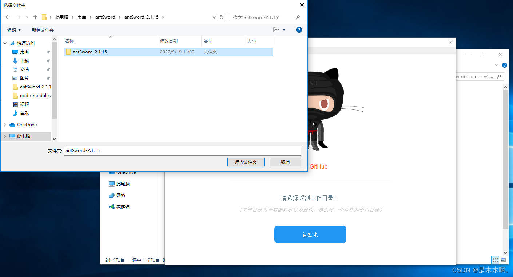Close the 选择文件夹 dialog
The image size is (513, 277).
pos(302,5)
